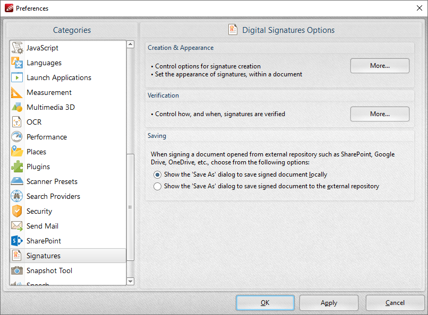
Task: Select Launch Applications category
Action: tap(69, 77)
